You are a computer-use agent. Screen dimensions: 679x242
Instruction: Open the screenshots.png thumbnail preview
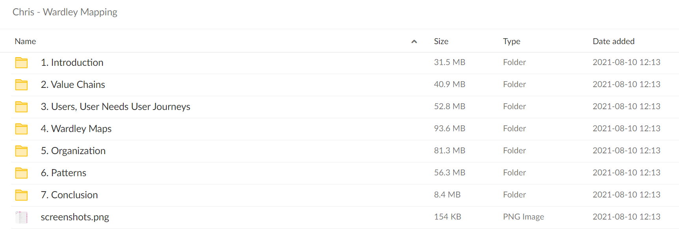click(21, 217)
